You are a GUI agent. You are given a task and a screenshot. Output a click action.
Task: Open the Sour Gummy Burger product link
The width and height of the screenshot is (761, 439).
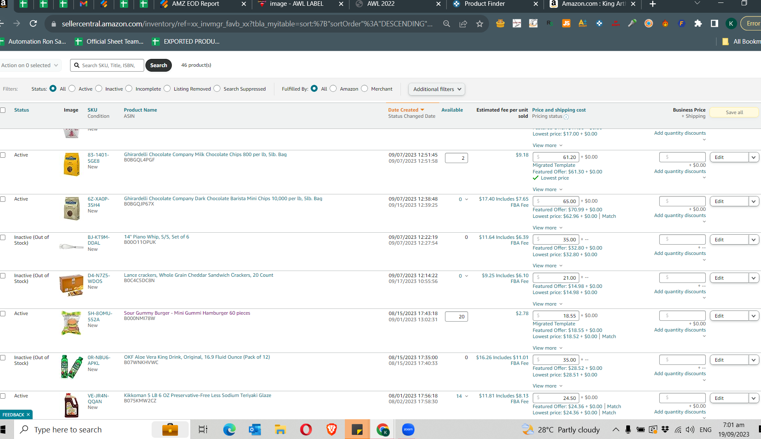pyautogui.click(x=187, y=313)
